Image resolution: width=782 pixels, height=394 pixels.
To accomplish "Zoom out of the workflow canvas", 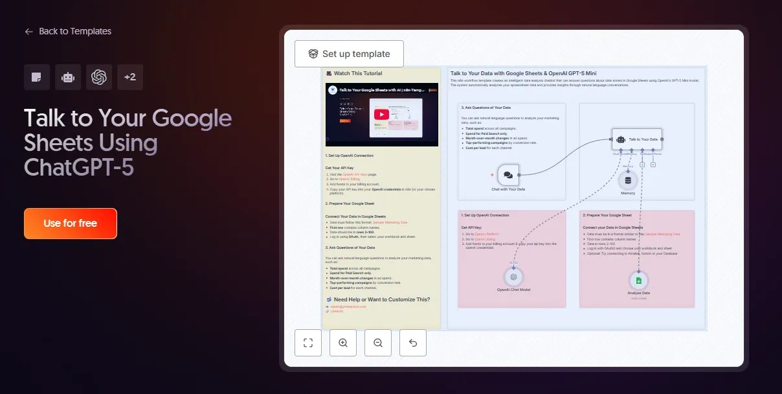I will pyautogui.click(x=378, y=343).
